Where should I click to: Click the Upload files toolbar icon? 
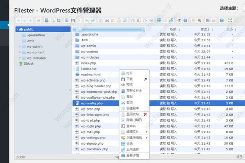(x=59, y=20)
